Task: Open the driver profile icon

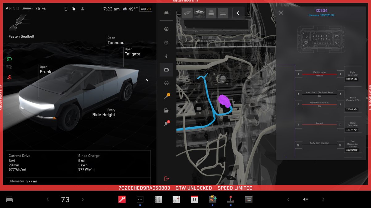Action: 83,9
